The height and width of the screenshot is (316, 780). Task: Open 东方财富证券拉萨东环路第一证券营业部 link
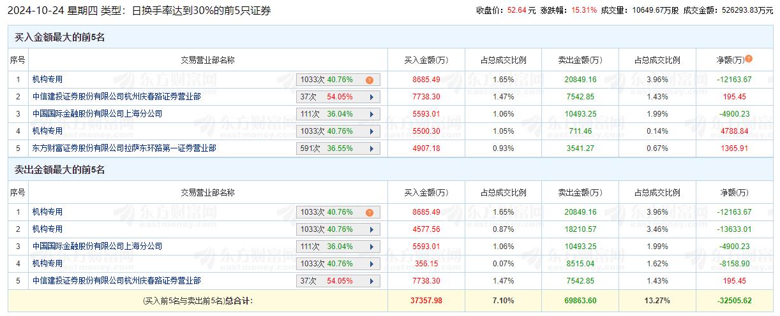pyautogui.click(x=124, y=148)
